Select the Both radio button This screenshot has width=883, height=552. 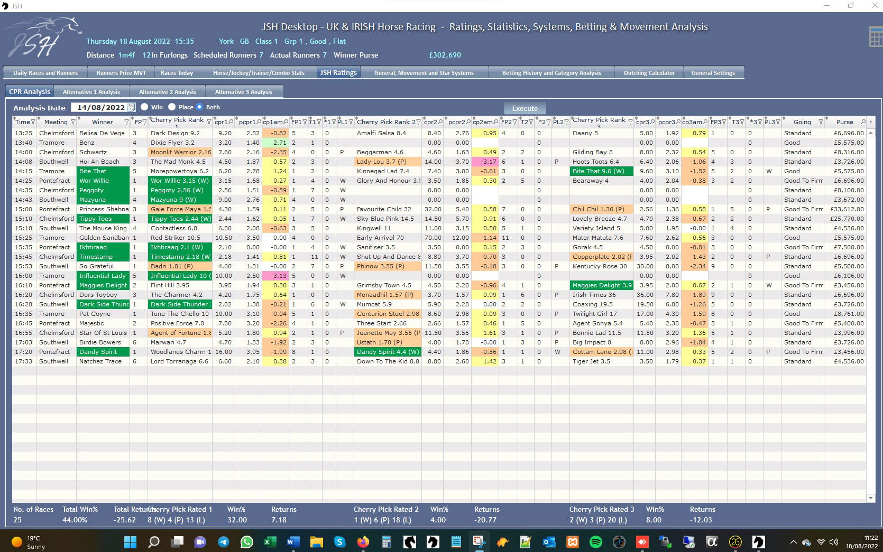coord(199,107)
